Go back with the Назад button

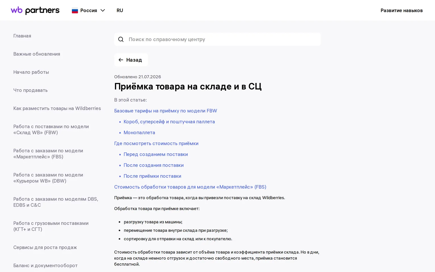point(131,60)
